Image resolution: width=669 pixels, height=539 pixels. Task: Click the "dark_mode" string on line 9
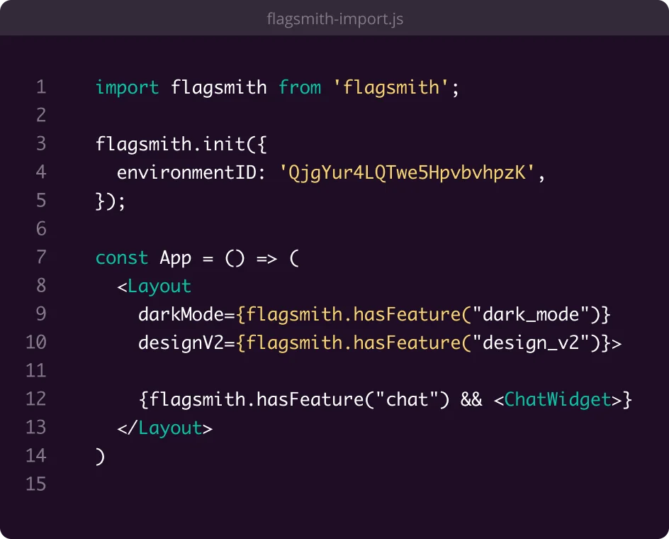(531, 315)
